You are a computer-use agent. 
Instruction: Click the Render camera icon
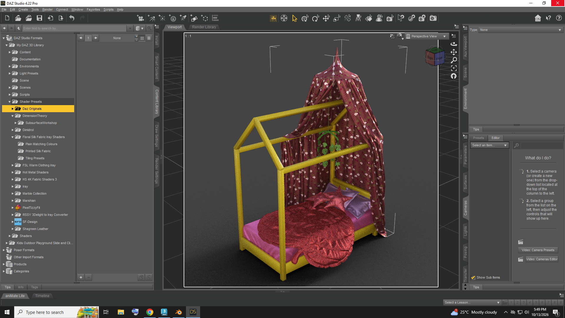[x=433, y=18]
